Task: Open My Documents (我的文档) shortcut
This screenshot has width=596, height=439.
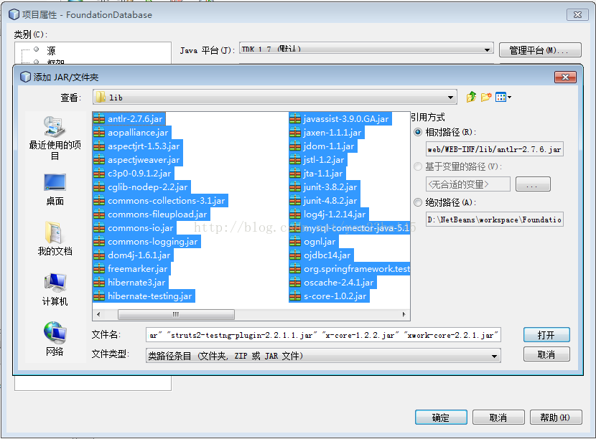Action: pos(55,238)
